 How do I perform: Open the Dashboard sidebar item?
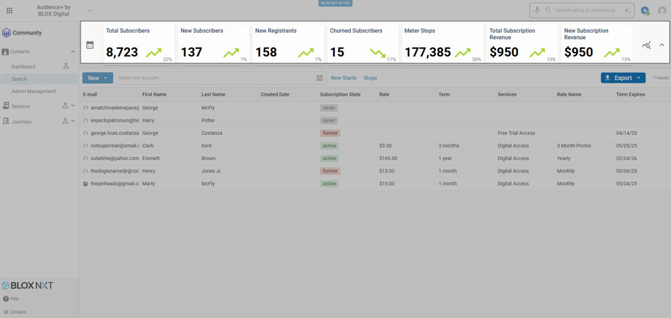[24, 66]
